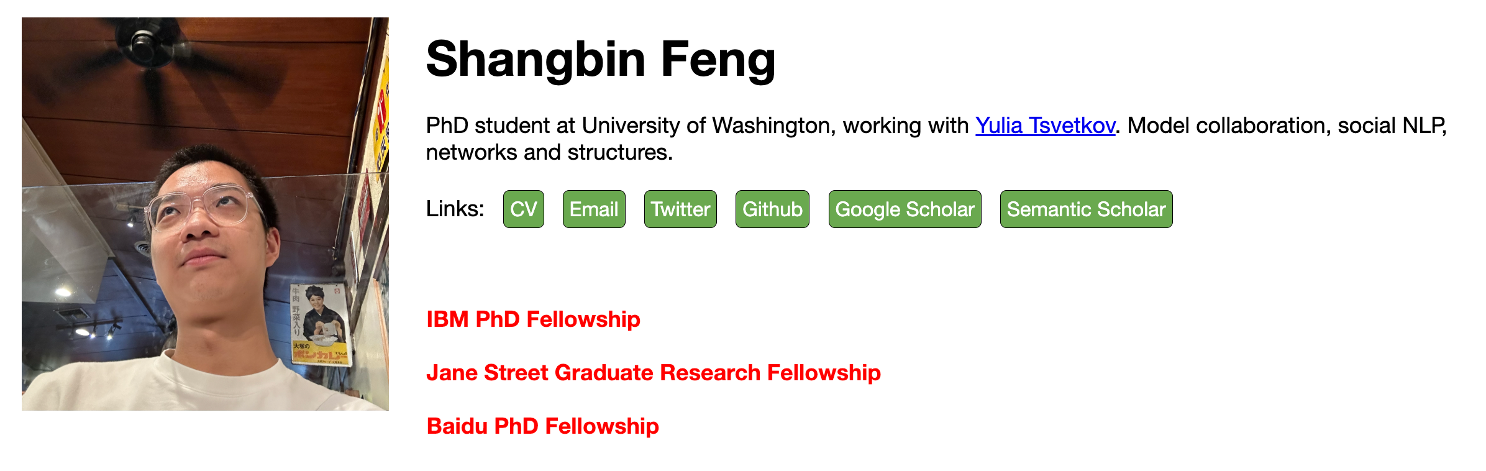
Task: Click the IBM PhD Fellowship heading
Action: pos(533,319)
